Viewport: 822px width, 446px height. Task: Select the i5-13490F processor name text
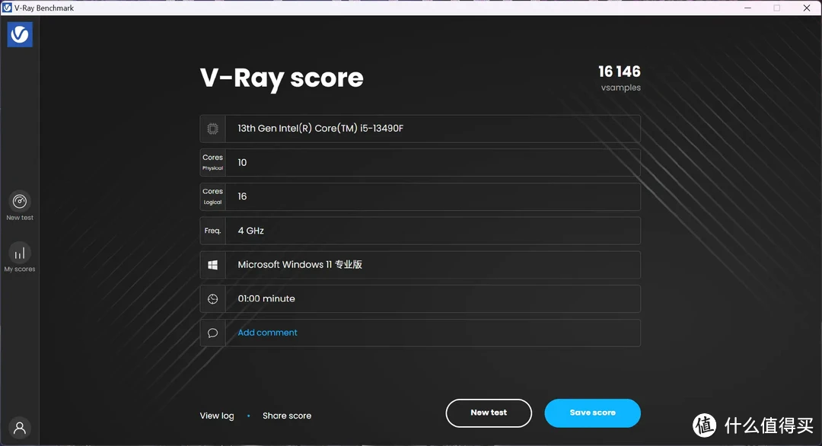point(320,129)
